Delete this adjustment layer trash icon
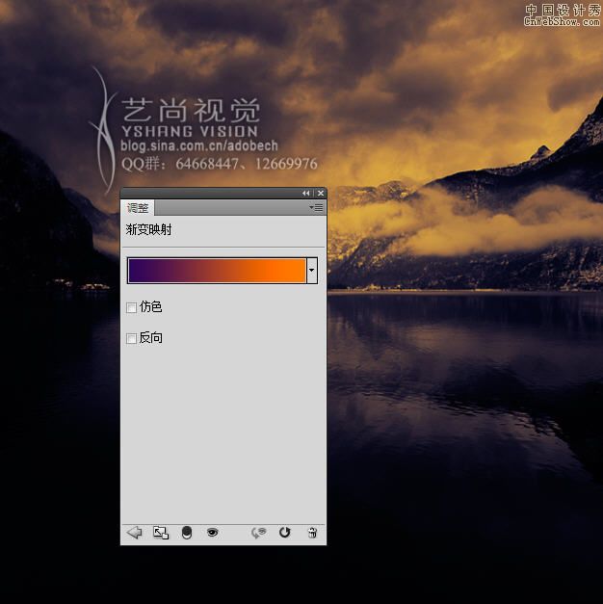Screen dimensions: 603x604 click(x=312, y=533)
